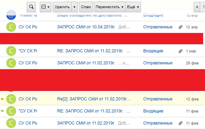
Task: Open the dropdown arrow next to Удалить
Action: tap(75, 7)
